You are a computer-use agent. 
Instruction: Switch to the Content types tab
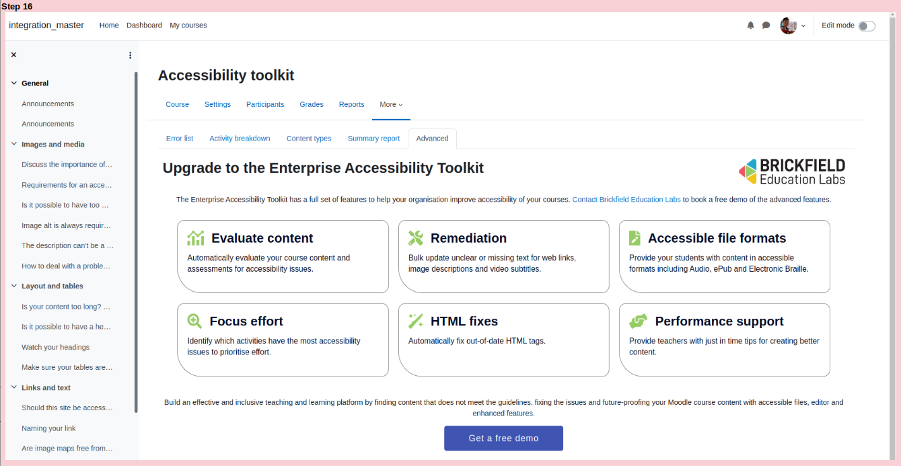[309, 139]
